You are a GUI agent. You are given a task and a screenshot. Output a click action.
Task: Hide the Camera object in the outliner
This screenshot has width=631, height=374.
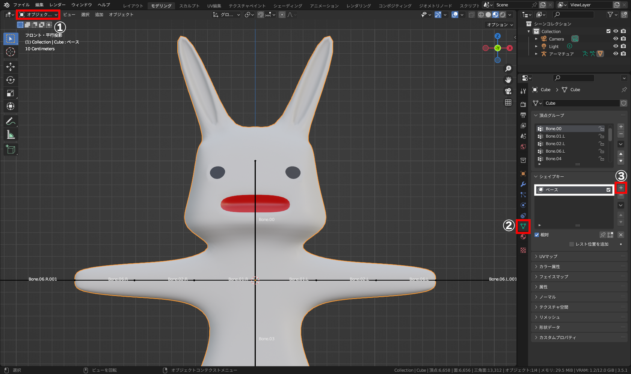coord(616,39)
